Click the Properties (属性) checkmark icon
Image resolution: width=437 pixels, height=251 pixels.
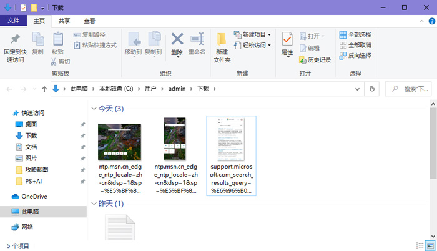[287, 39]
